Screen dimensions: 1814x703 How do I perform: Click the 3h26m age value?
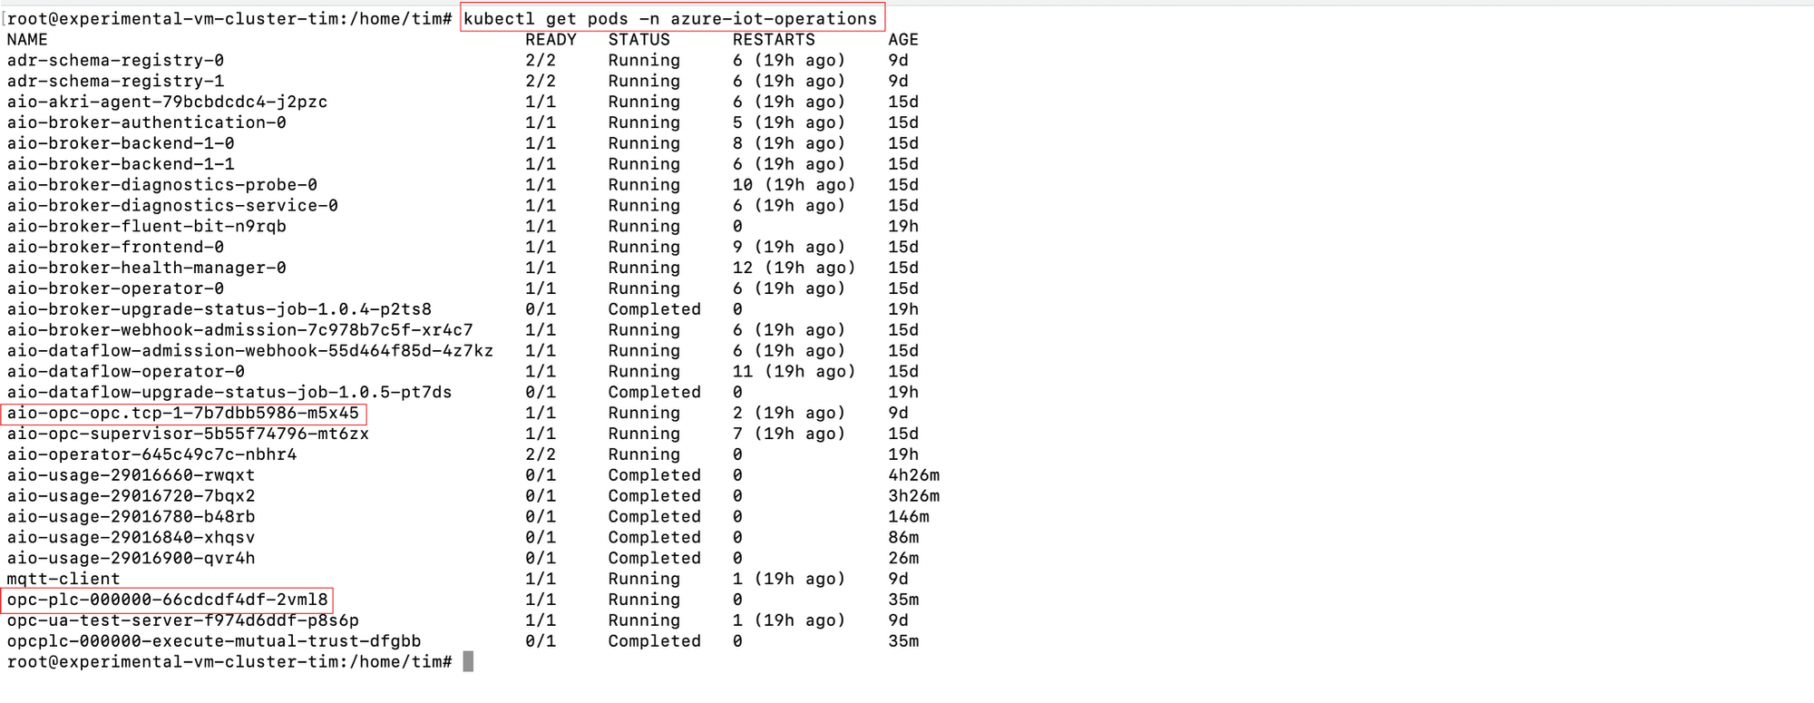point(913,496)
